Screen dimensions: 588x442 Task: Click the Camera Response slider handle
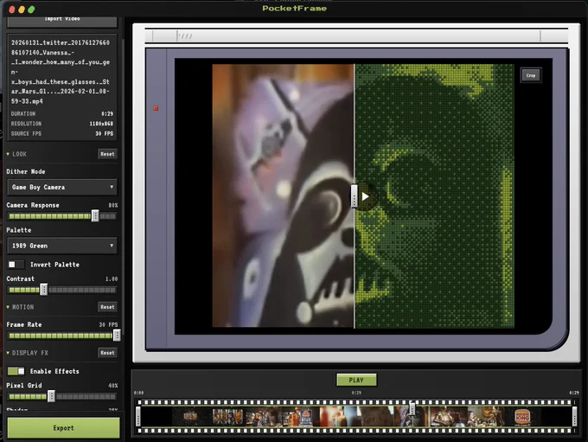tap(95, 215)
